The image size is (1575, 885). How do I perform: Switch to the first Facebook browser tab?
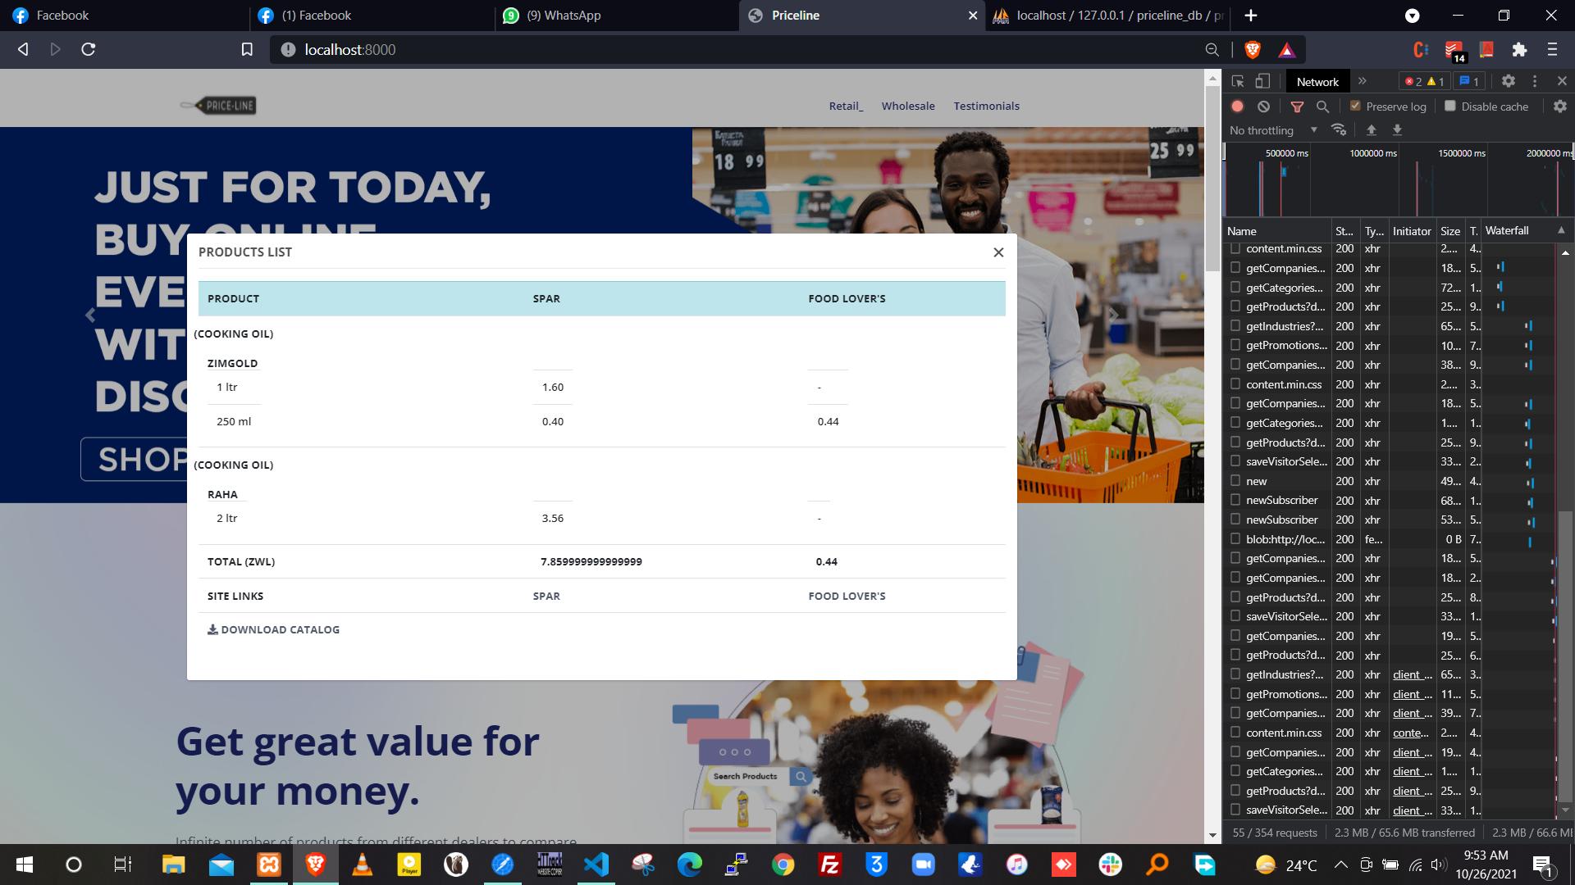(123, 16)
